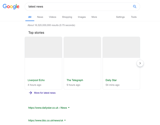Click the 9 hours ago timestamp

point(73,85)
